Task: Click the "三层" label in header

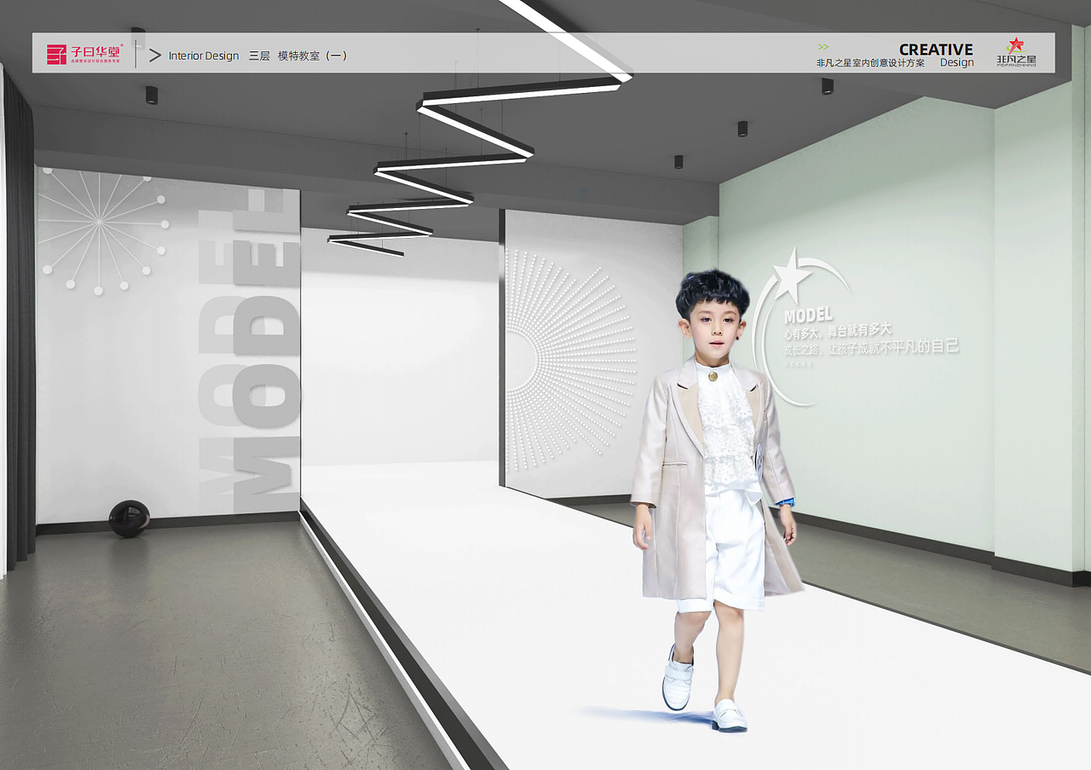Action: 259,55
